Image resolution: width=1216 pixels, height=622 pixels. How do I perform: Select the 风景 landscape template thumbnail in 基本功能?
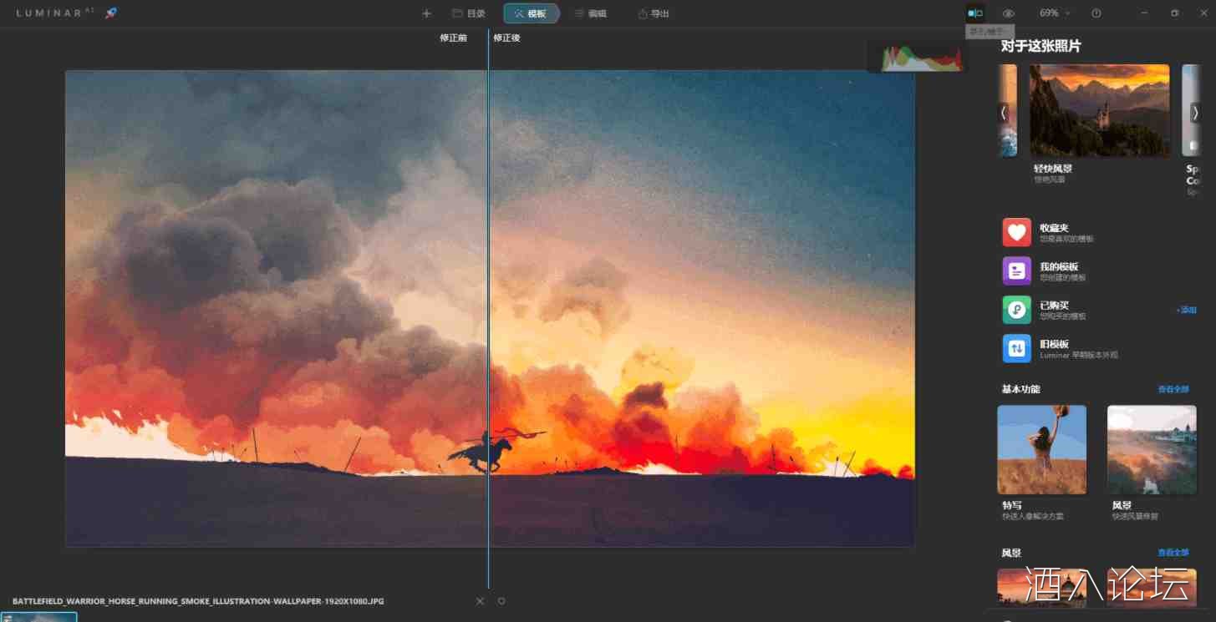pos(1152,450)
